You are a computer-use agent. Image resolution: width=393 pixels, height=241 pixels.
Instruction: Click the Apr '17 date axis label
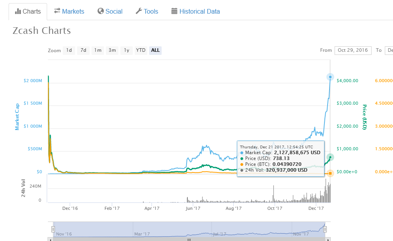(152, 208)
